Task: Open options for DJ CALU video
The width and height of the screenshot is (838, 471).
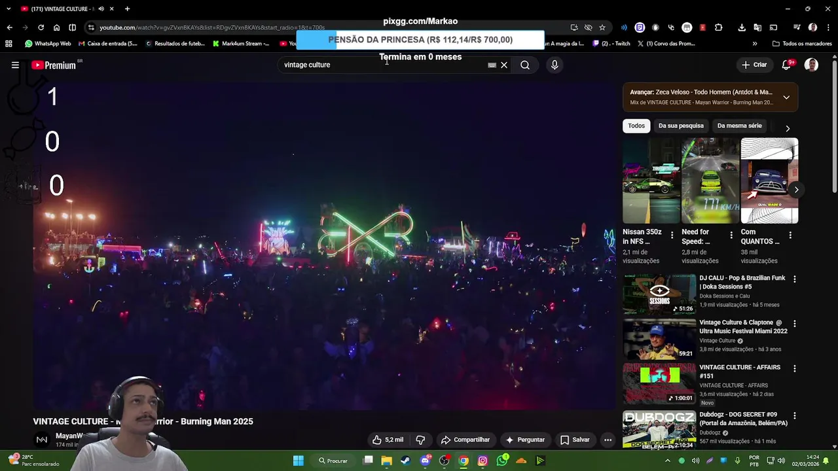Action: point(795,279)
